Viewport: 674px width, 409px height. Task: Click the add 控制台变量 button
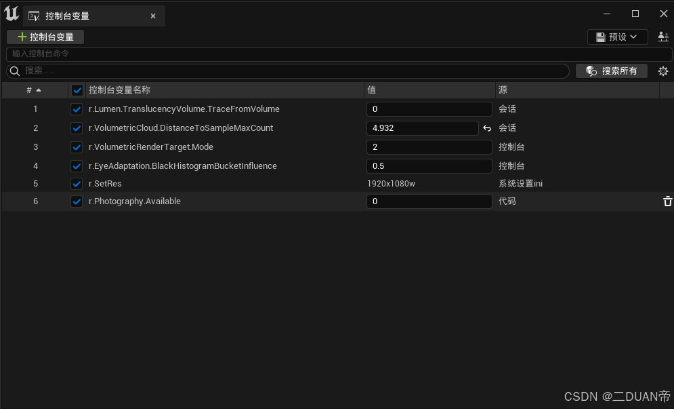[x=45, y=37]
